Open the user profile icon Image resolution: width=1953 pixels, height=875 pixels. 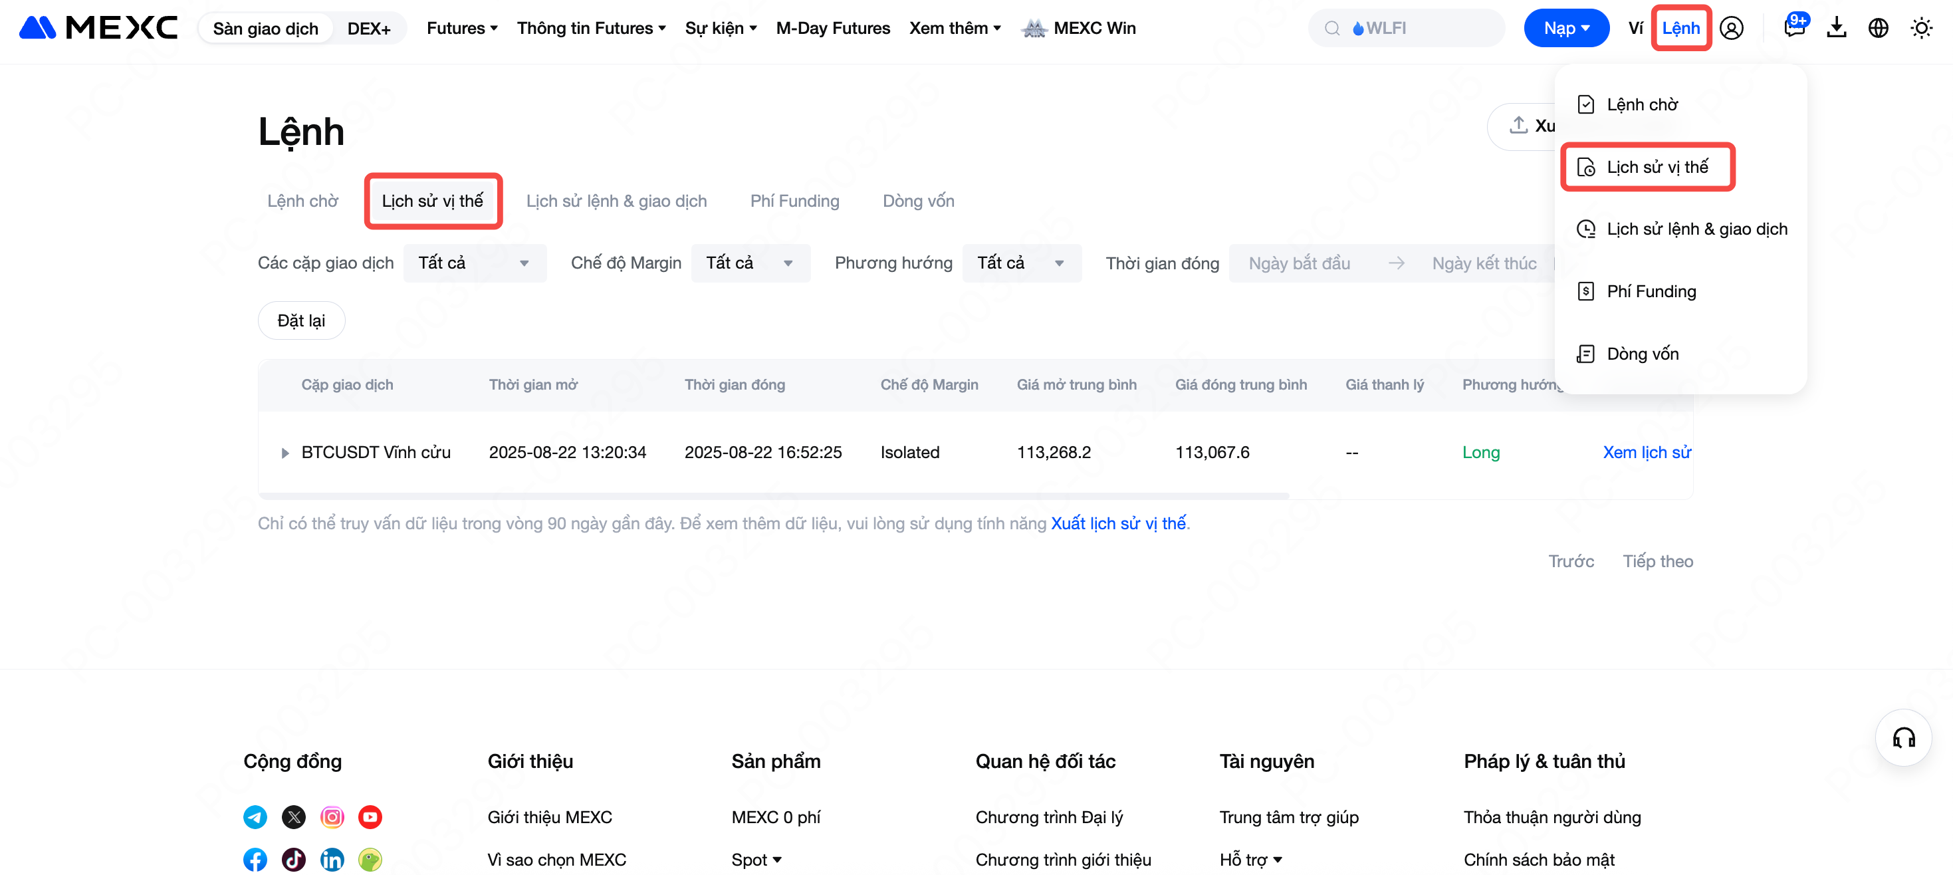click(x=1731, y=28)
